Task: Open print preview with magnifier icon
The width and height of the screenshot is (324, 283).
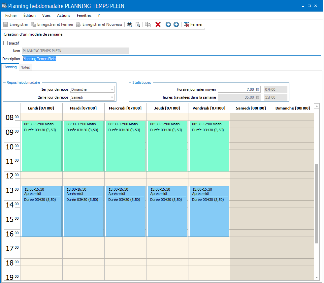Action: pos(137,24)
